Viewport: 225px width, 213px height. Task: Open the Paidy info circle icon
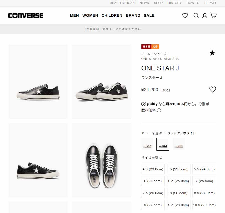159,110
